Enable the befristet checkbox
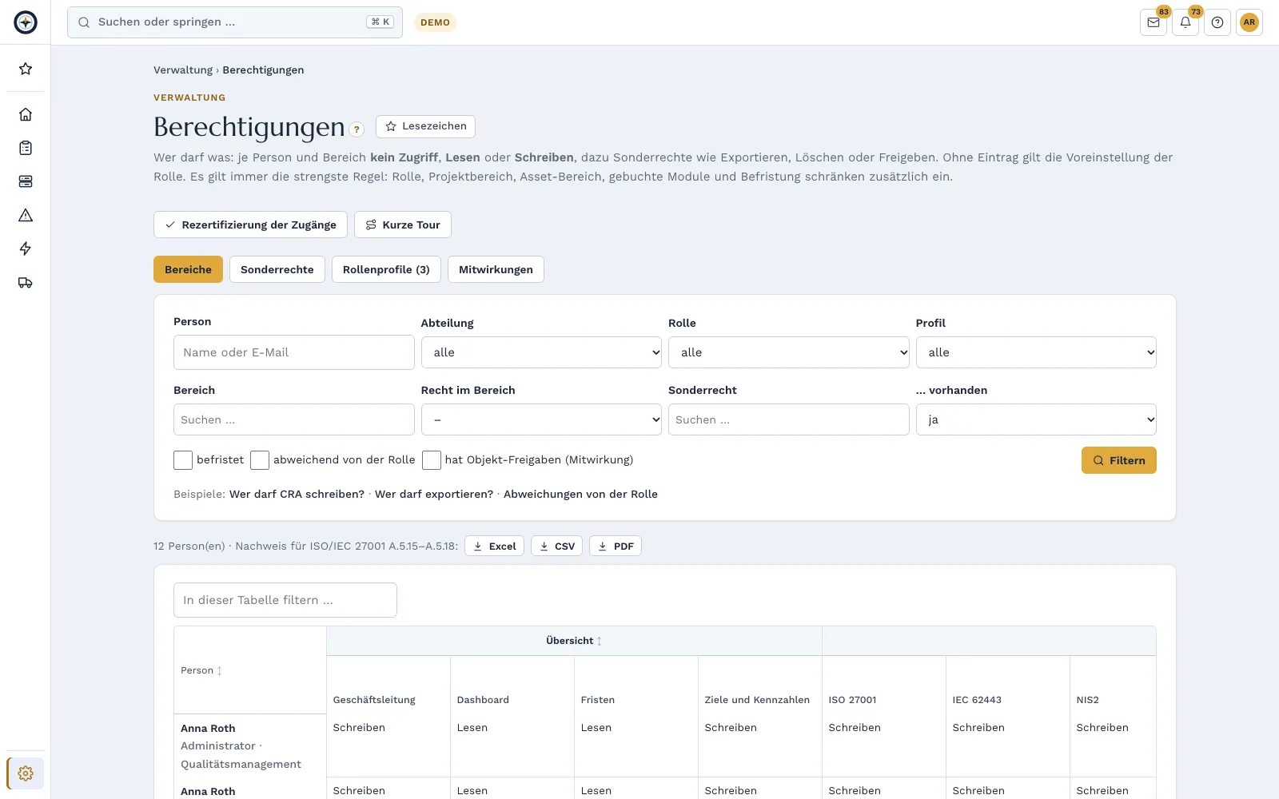 point(183,460)
